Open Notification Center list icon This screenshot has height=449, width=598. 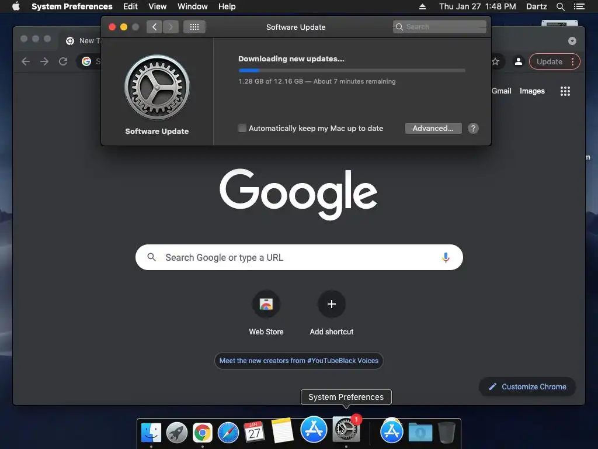tap(579, 6)
